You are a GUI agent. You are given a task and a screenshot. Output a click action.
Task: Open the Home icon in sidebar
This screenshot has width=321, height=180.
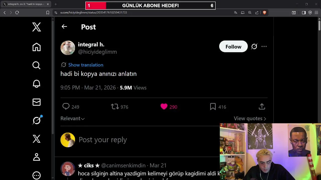click(37, 47)
